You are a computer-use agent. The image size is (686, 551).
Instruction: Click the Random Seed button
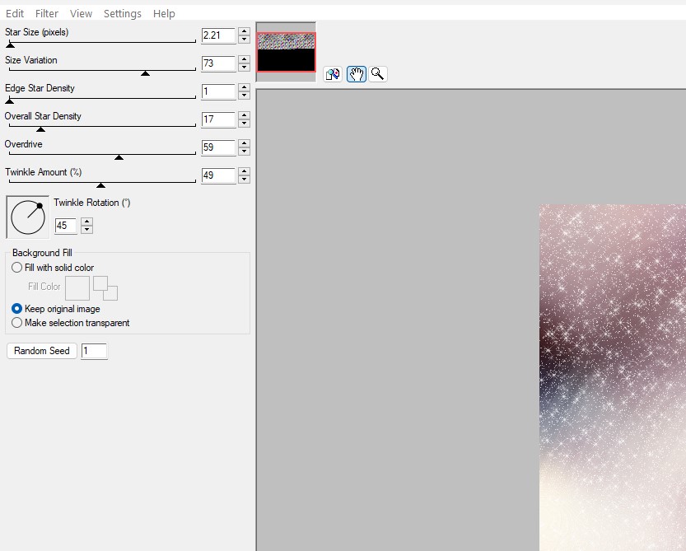42,351
